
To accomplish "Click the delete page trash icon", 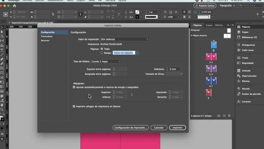I will 229,116.
